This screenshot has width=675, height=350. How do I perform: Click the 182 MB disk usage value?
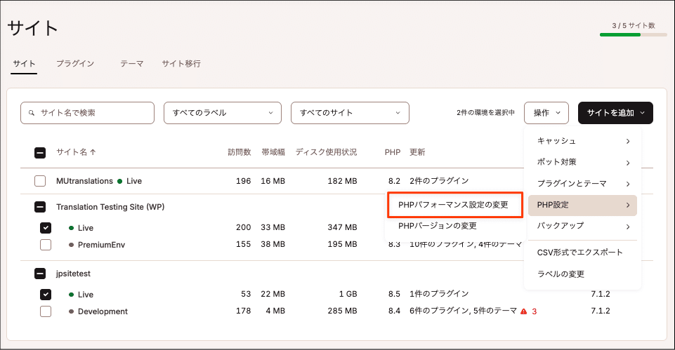coord(342,181)
